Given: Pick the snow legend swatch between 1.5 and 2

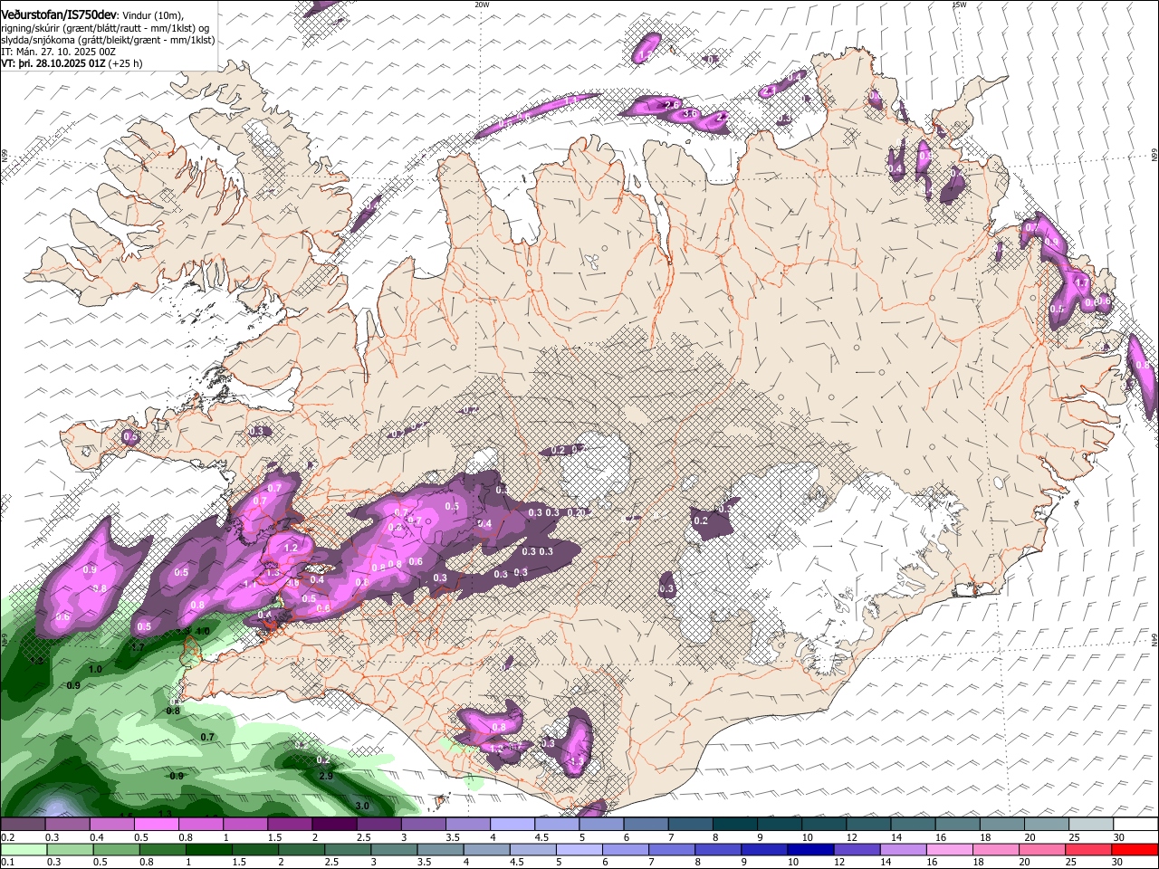Looking at the screenshot, I should click(x=290, y=825).
